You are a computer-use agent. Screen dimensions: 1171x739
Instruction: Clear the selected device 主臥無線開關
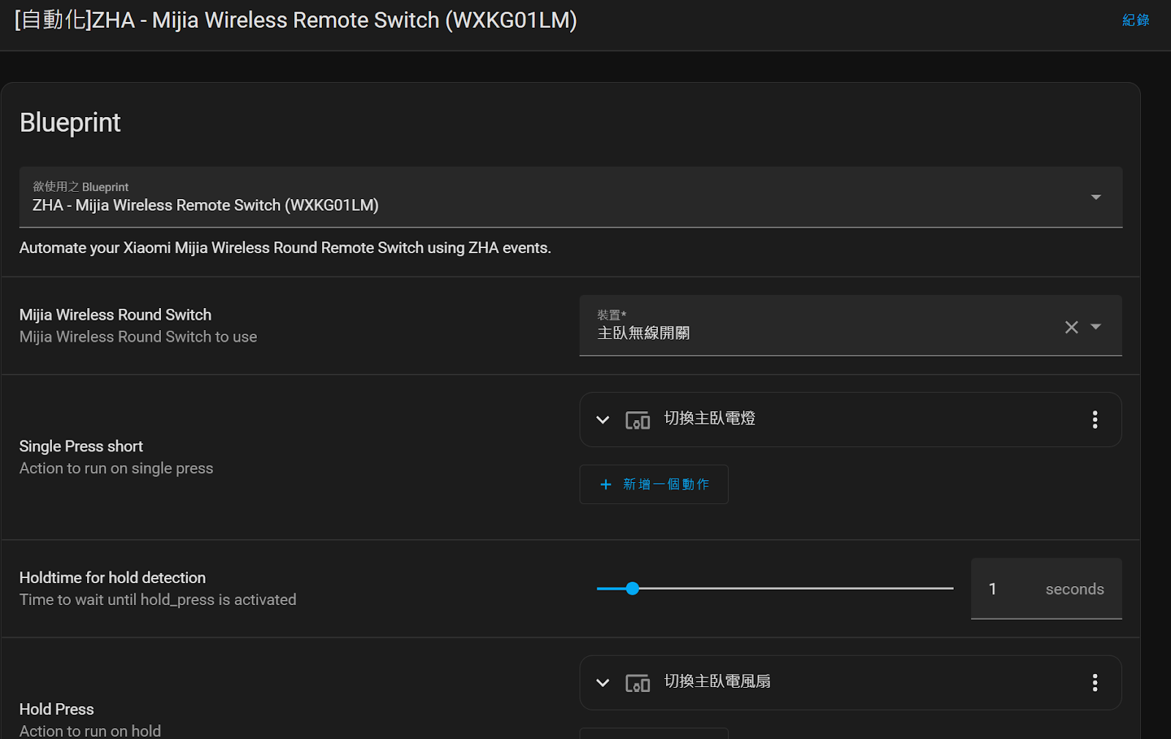[x=1071, y=327]
